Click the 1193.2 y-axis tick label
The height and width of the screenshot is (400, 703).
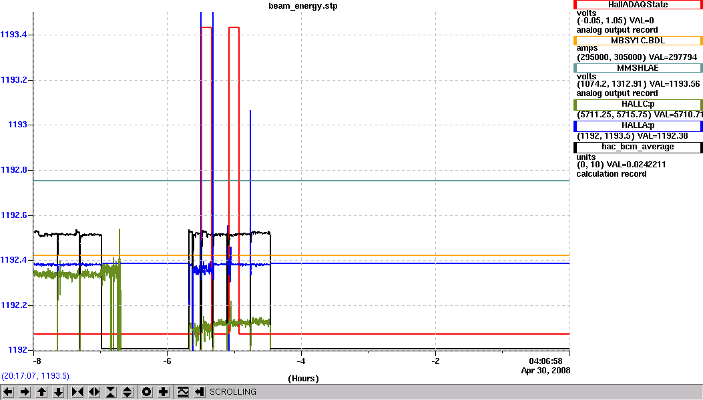pyautogui.click(x=14, y=80)
